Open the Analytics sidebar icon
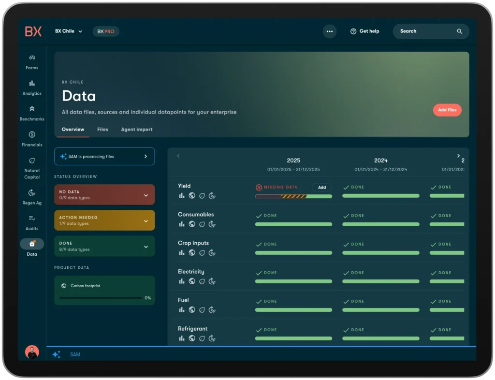The image size is (495, 380). click(32, 84)
